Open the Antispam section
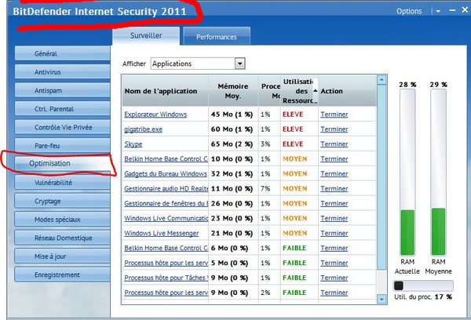Screen dimensions: 471x320 click(63, 90)
